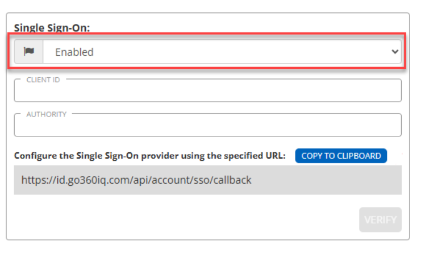Click into the Authority text field

pyautogui.click(x=207, y=126)
